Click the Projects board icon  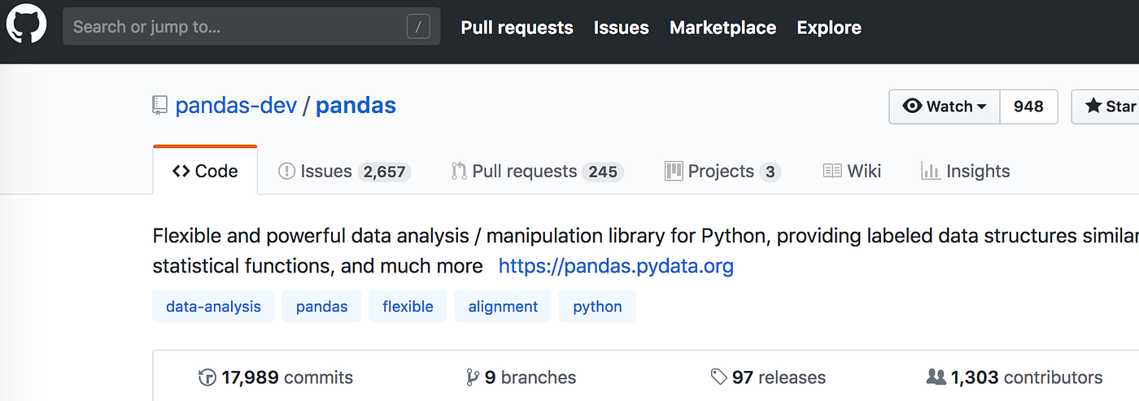[x=674, y=172]
